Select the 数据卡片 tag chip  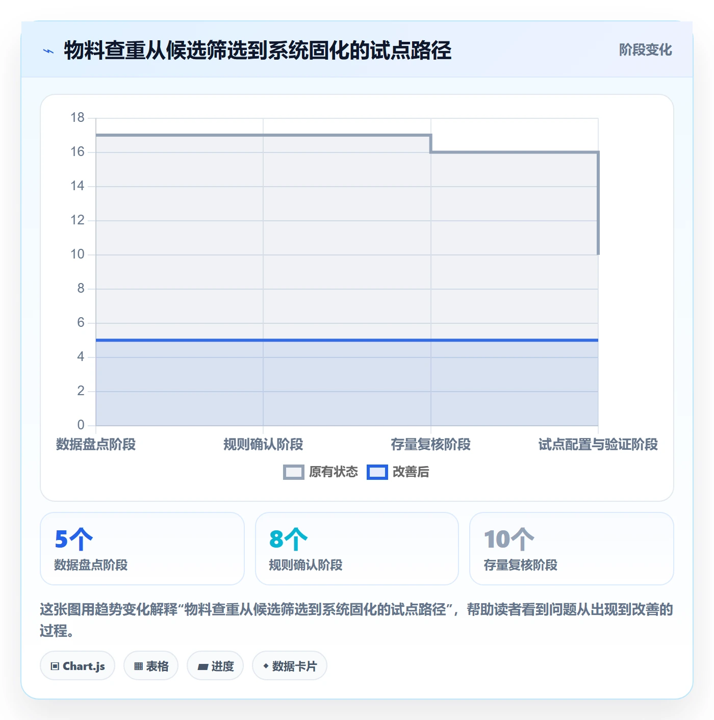click(x=290, y=665)
